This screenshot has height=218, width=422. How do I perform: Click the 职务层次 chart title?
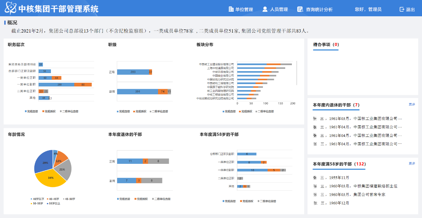pos(16,45)
